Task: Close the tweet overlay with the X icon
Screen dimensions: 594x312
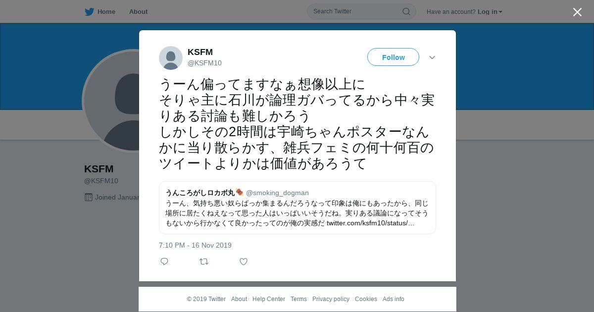Action: 577,12
